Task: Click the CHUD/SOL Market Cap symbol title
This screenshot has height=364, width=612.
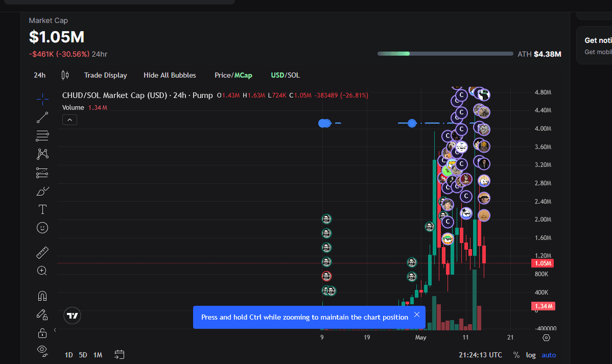Action: [x=137, y=95]
